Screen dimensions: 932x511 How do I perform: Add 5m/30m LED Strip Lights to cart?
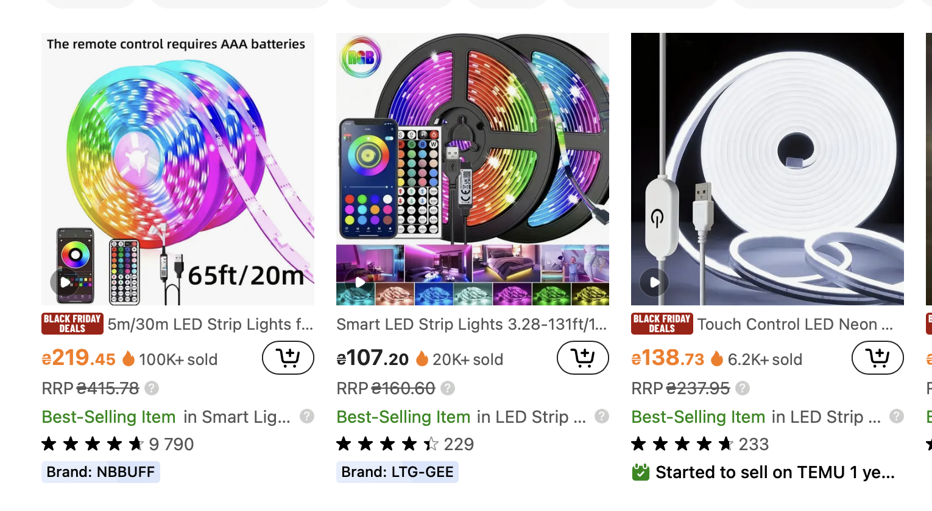click(x=288, y=358)
